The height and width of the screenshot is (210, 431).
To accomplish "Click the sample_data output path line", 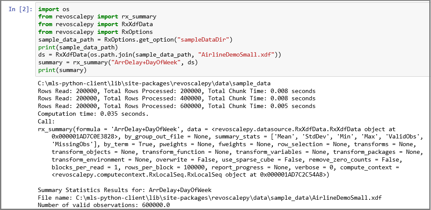I will pyautogui.click(x=154, y=83).
